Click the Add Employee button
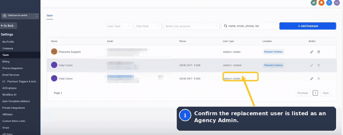This screenshot has width=343, height=135. pos(308,26)
